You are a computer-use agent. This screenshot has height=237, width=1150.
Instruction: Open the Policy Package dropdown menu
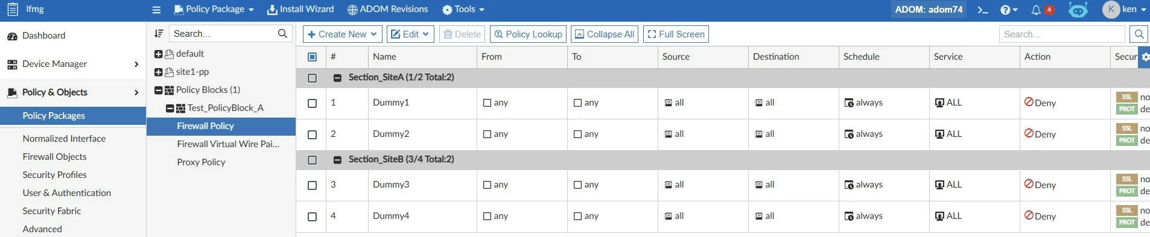[x=214, y=10]
